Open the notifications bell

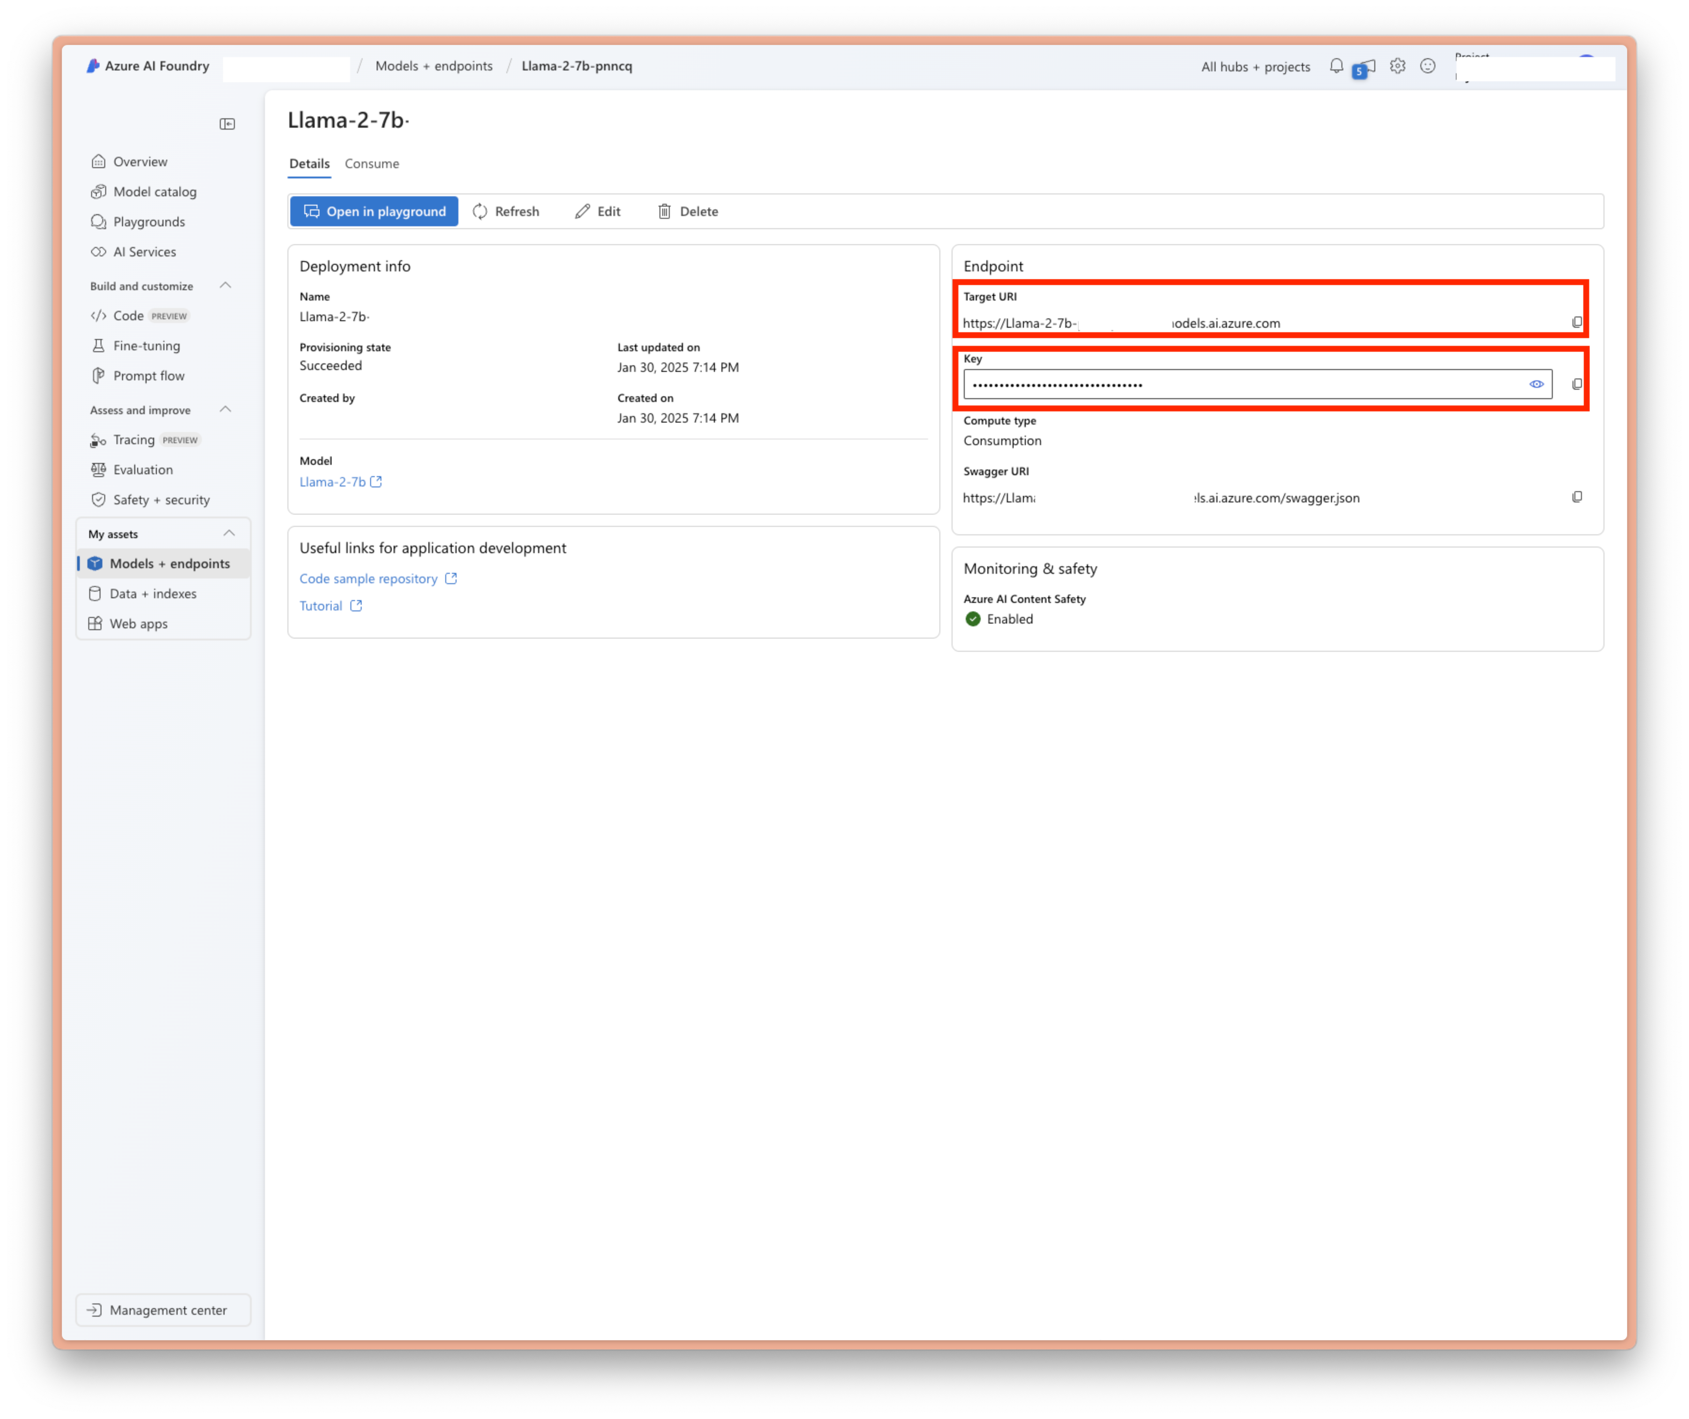click(x=1337, y=66)
